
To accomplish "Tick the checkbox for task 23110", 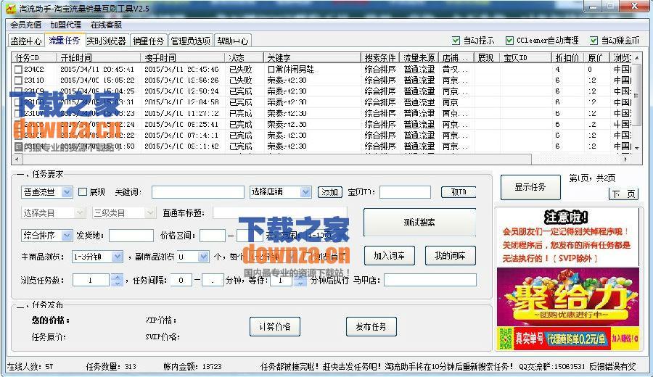I will pos(18,80).
